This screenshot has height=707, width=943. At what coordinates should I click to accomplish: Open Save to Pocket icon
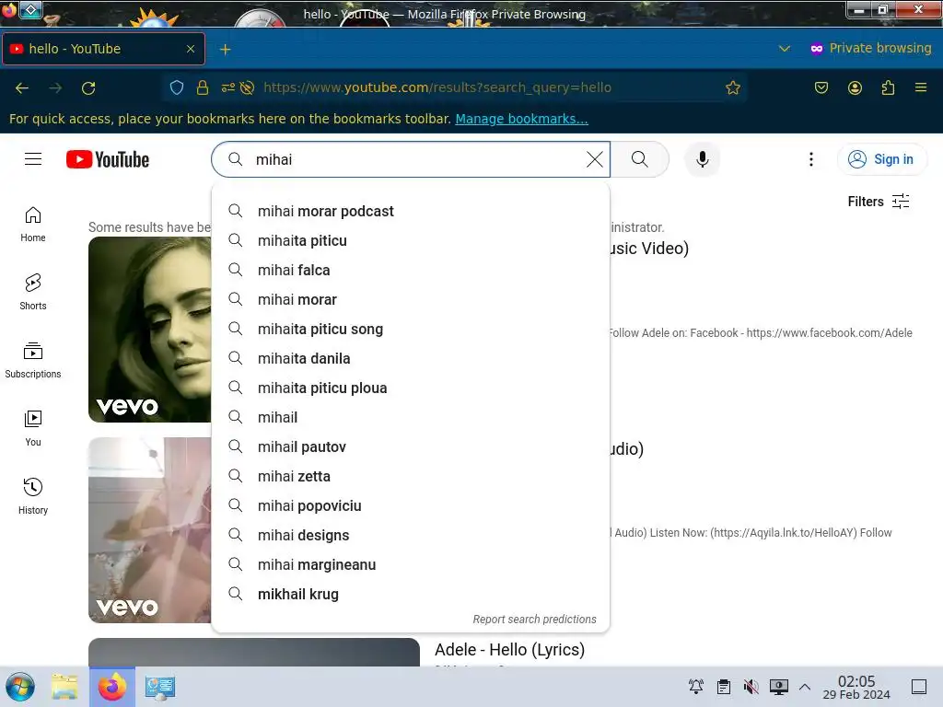pyautogui.click(x=821, y=87)
